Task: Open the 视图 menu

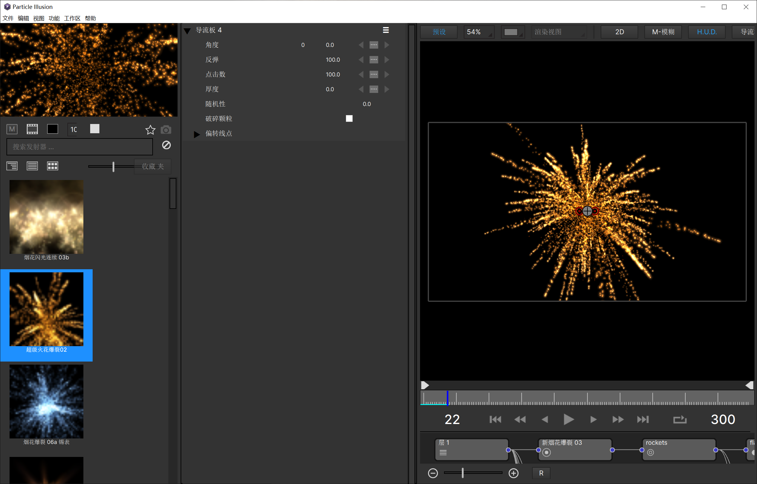Action: (39, 18)
